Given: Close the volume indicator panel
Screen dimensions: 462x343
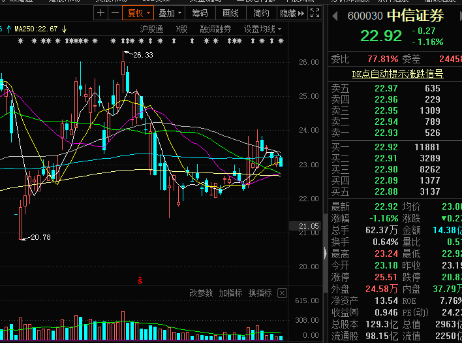Looking at the screenshot, I should [x=282, y=293].
